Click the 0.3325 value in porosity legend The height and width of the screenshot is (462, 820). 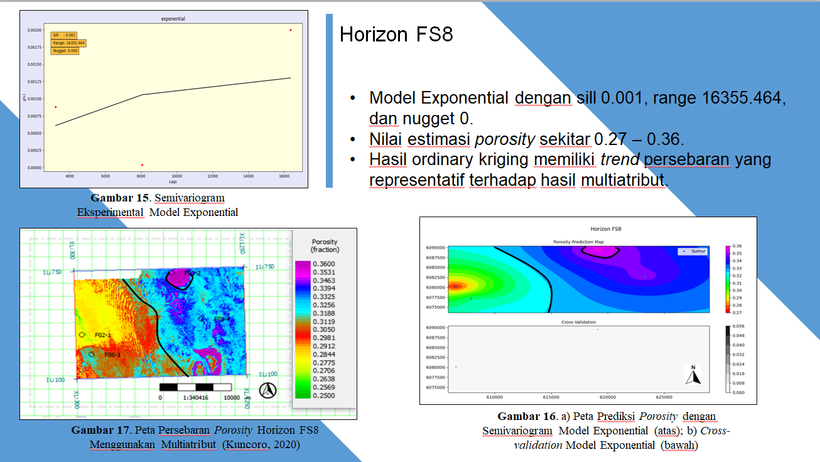324,297
